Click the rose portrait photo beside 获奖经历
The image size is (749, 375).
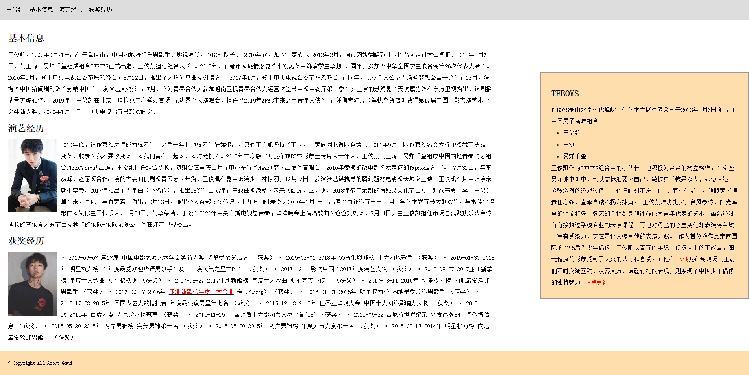[32, 284]
